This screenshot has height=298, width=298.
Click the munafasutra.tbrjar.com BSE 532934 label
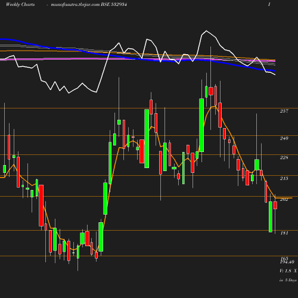click(x=89, y=5)
